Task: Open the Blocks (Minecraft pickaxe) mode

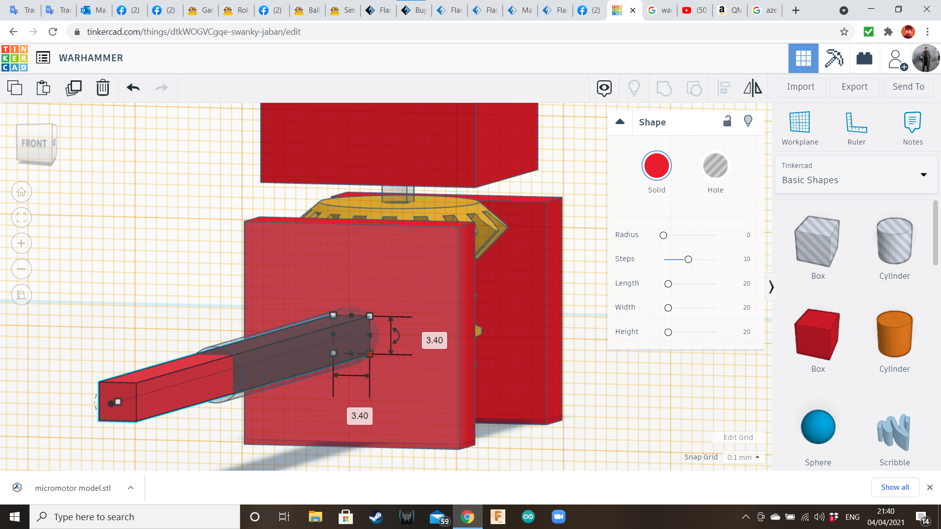Action: point(834,58)
